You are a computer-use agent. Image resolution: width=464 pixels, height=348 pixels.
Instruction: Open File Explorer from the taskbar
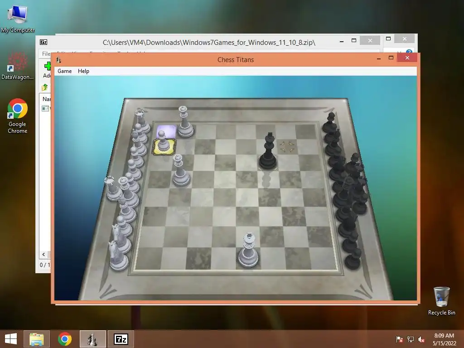37,339
